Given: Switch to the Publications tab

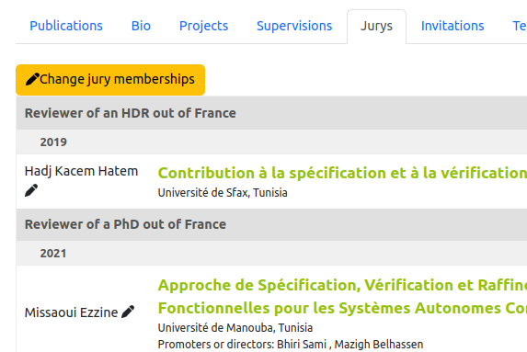Looking at the screenshot, I should tap(66, 26).
